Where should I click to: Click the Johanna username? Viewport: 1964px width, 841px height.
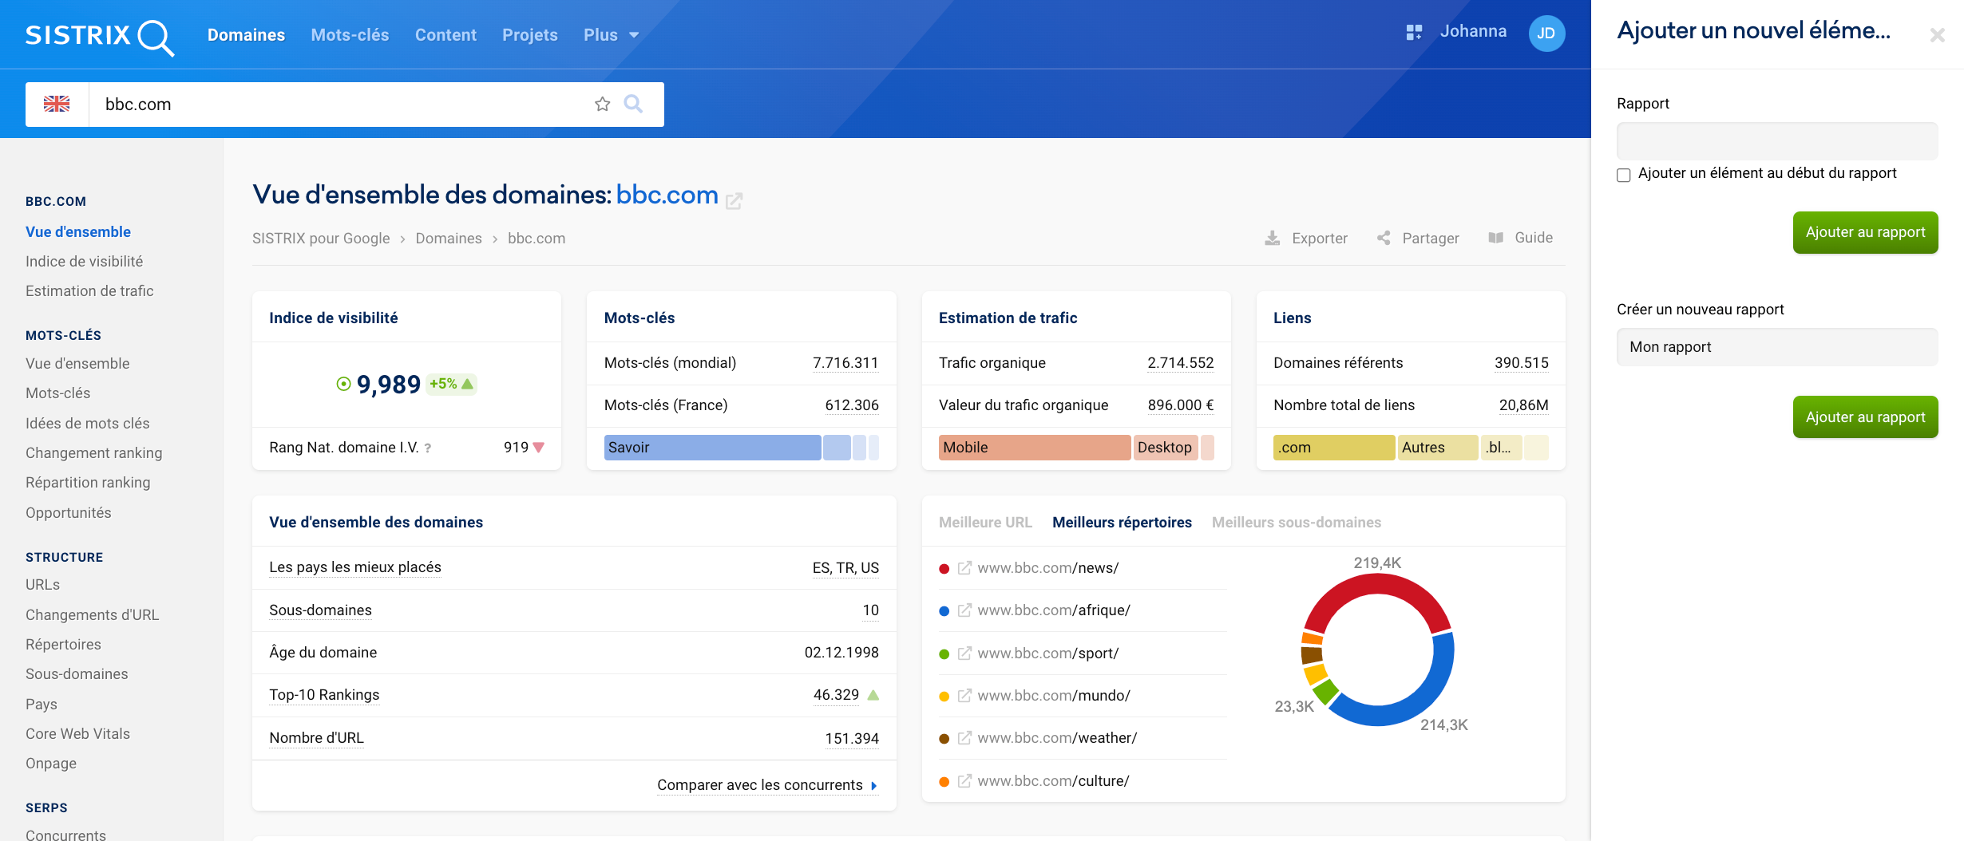[x=1473, y=31]
